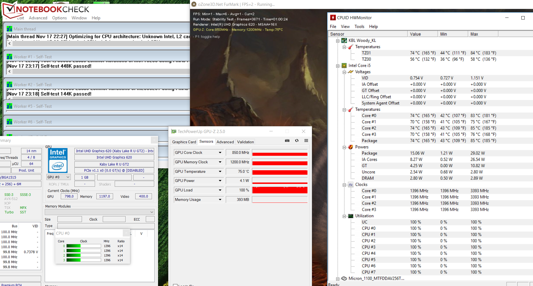Open the Window menu in Prime95
Screen dimensions: 533x286
tap(79, 18)
